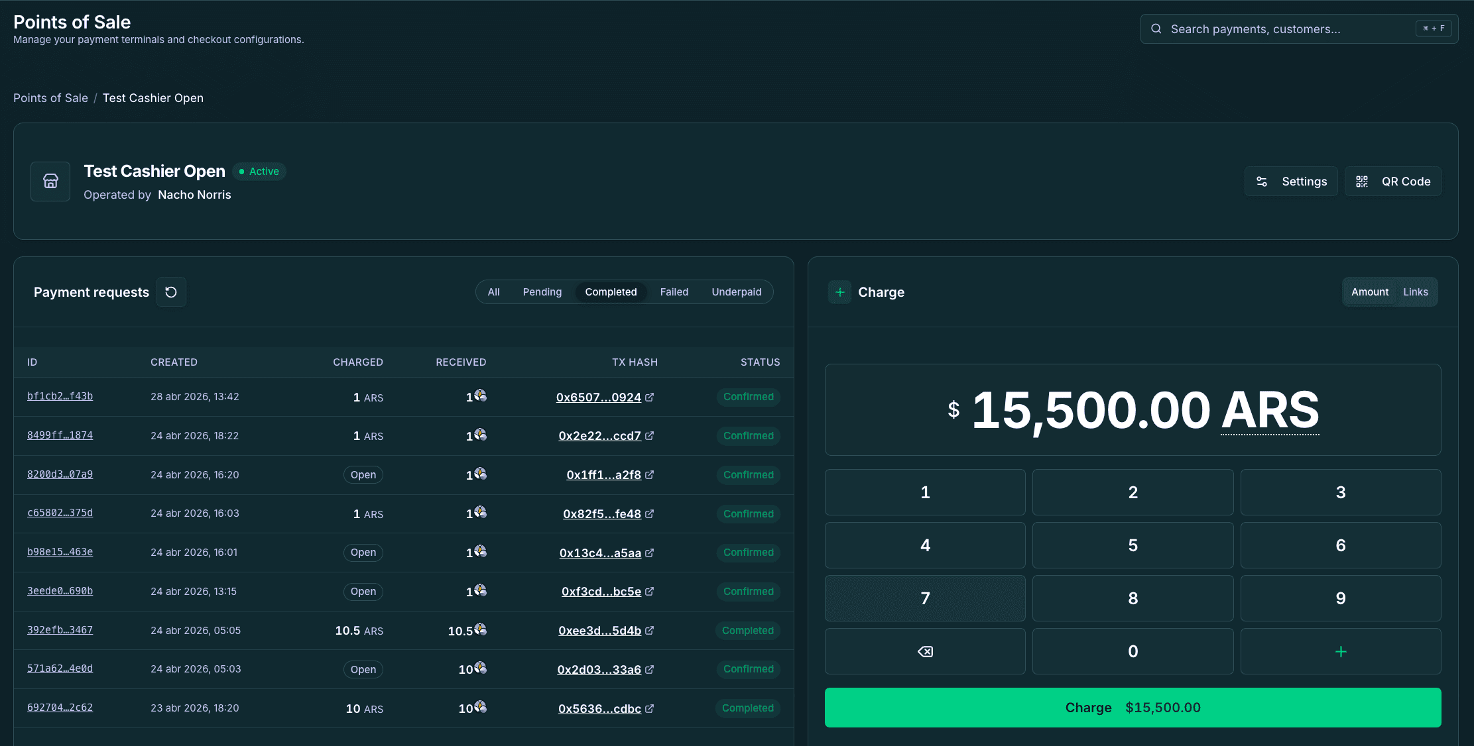Tap keypad digit 7

(x=925, y=598)
